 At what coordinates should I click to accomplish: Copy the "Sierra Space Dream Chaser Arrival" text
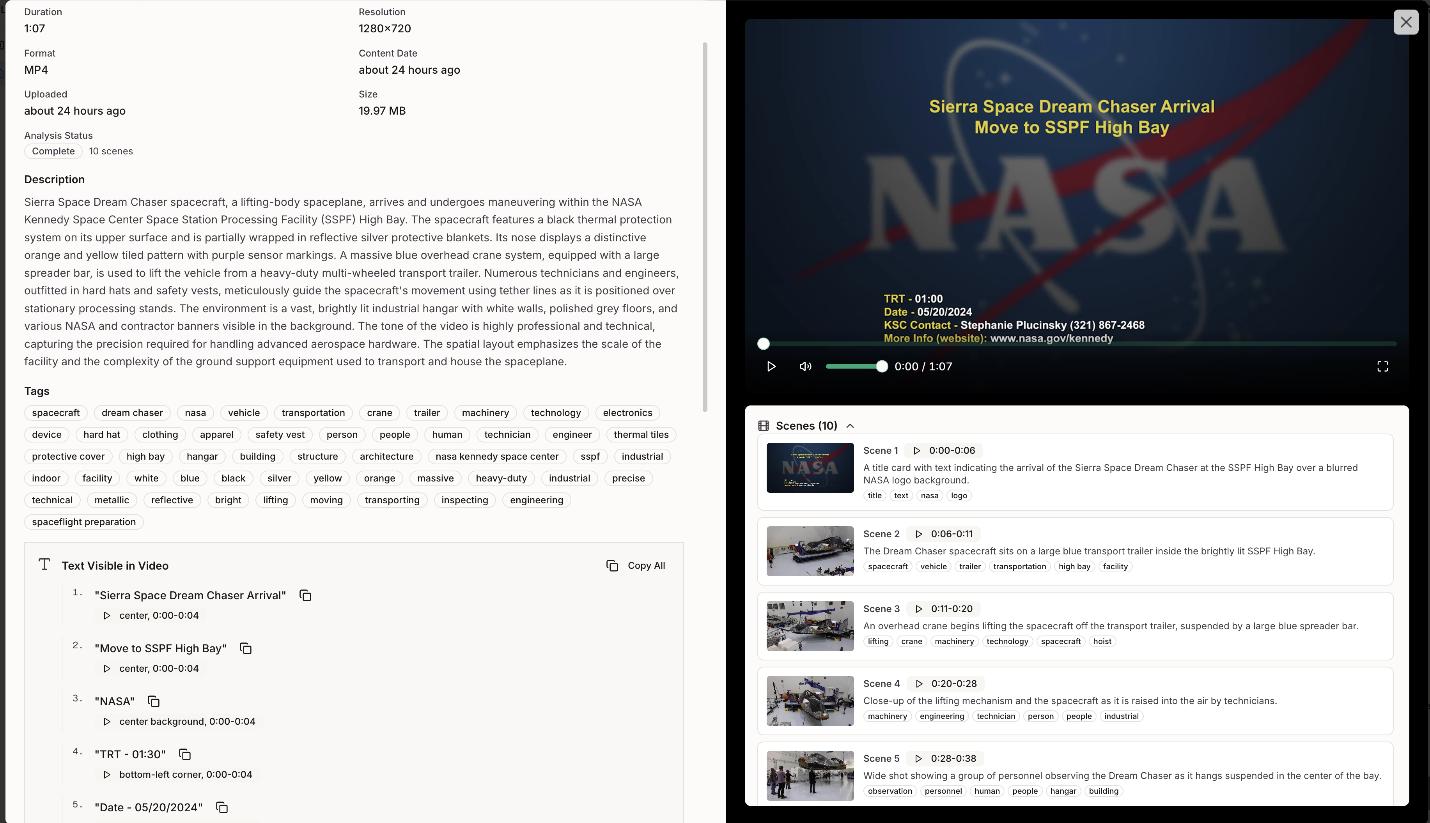pyautogui.click(x=305, y=595)
